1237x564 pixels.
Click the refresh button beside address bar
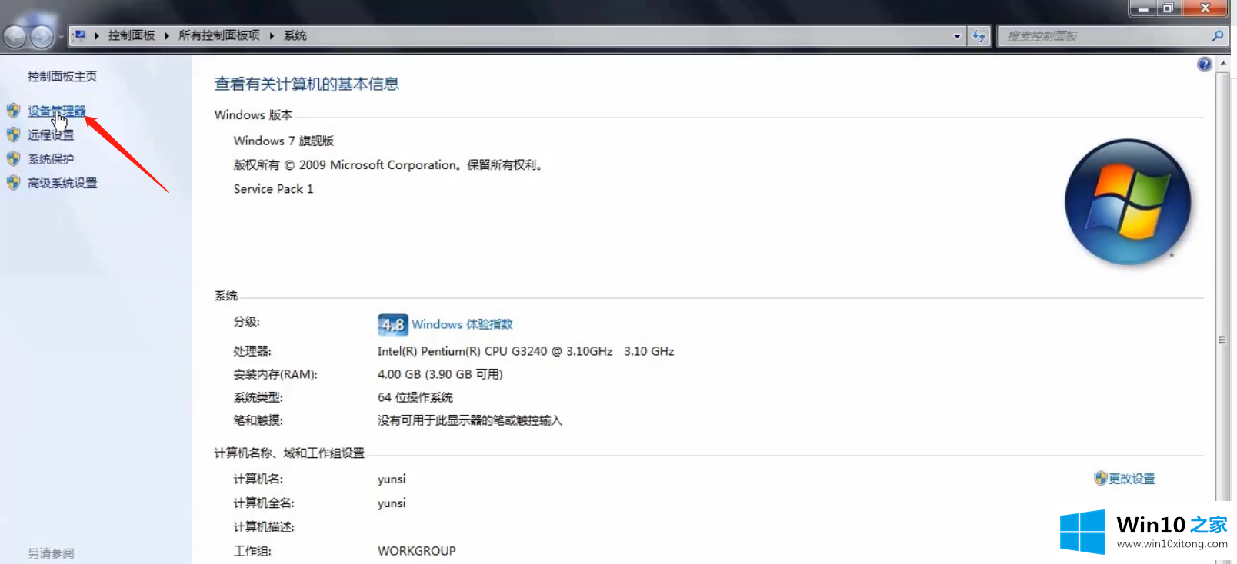pyautogui.click(x=979, y=36)
